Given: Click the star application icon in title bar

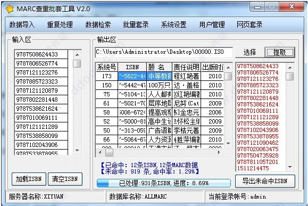Looking at the screenshot, I should 10,9.
